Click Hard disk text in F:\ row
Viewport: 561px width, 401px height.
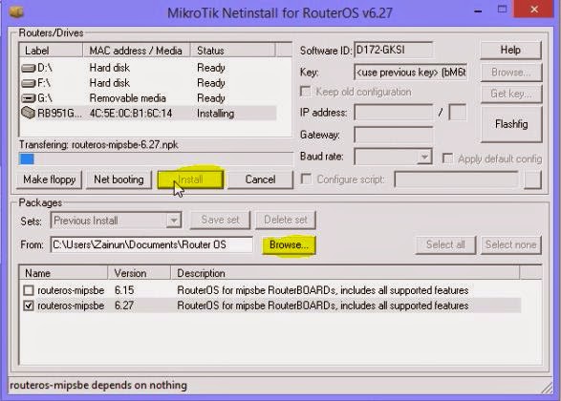109,83
